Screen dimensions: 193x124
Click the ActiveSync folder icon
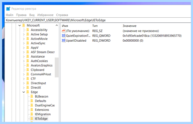[x=28, y=43]
